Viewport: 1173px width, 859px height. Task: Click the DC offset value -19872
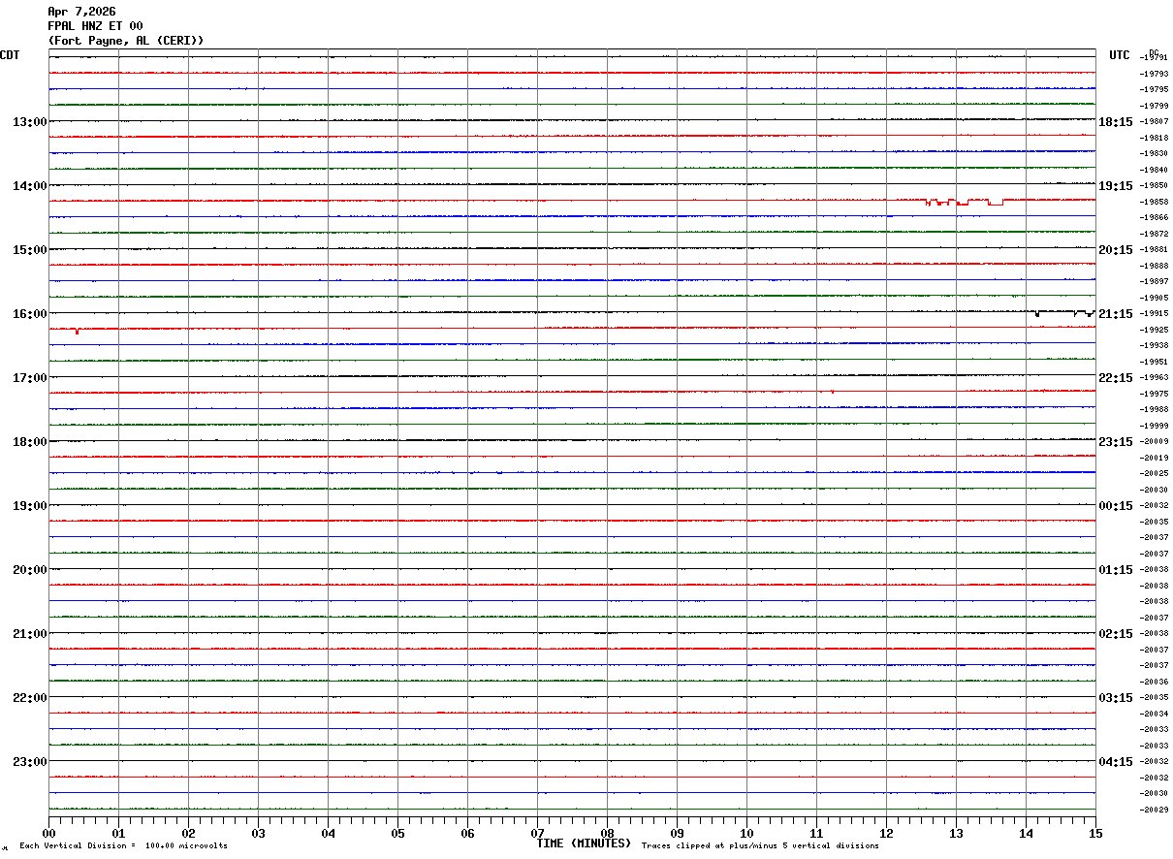[1154, 234]
